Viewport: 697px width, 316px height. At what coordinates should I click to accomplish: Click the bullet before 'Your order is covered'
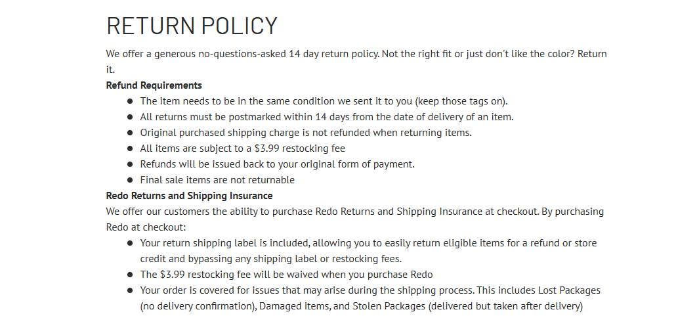(130, 290)
